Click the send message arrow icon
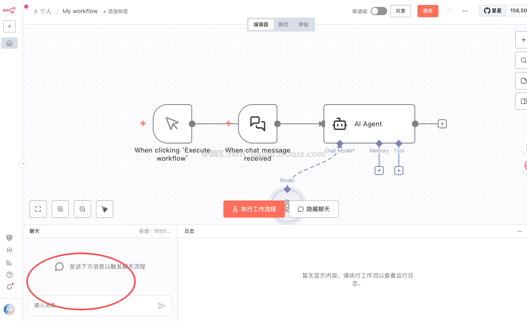The height and width of the screenshot is (321, 527). [x=162, y=306]
